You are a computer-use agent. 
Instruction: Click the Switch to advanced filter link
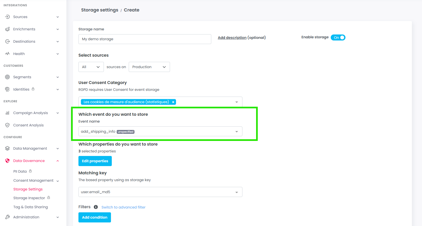(x=123, y=207)
